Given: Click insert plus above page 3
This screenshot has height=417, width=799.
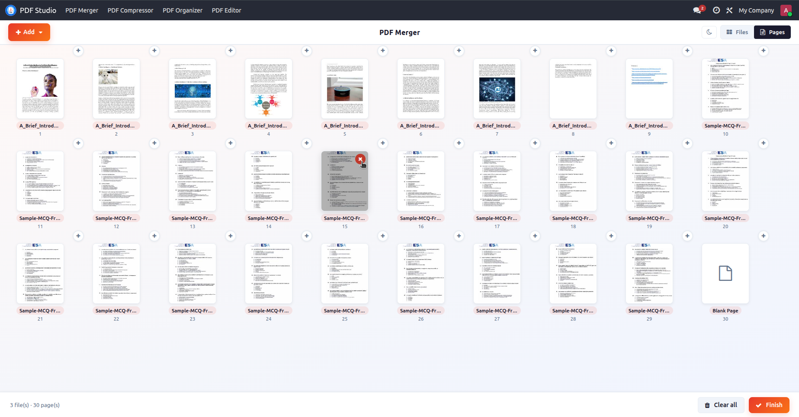Looking at the screenshot, I should point(231,51).
